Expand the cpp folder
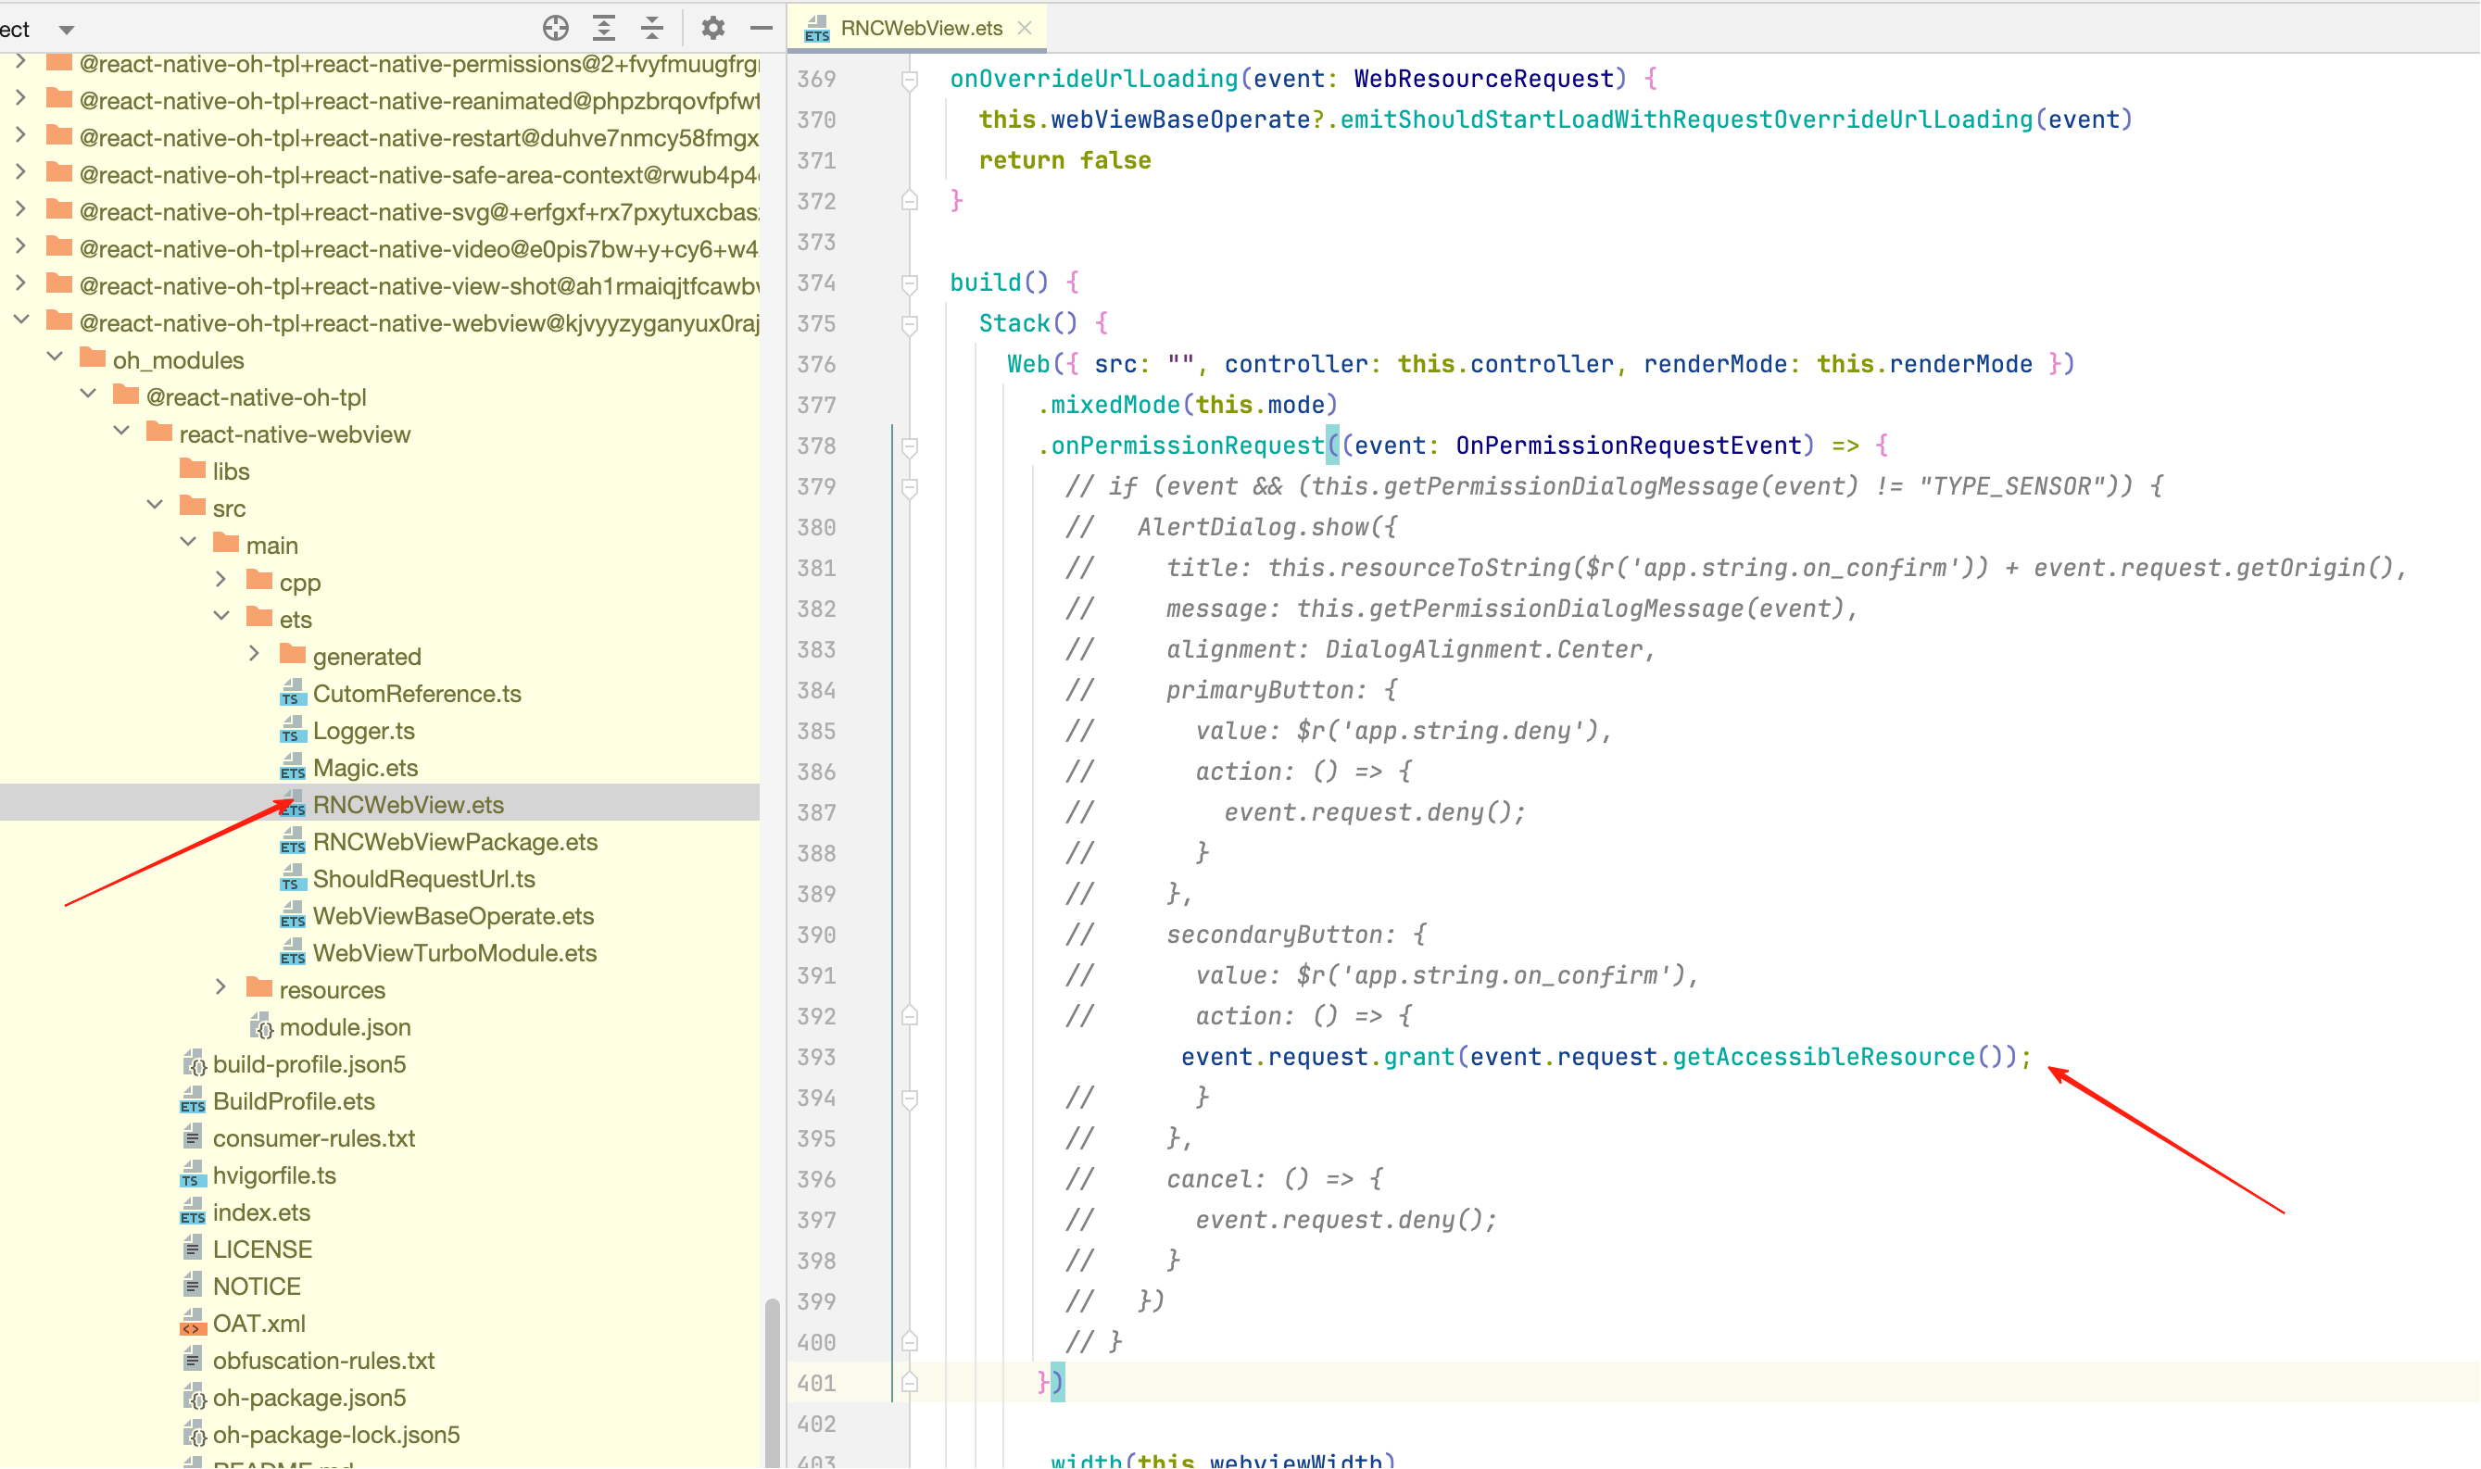Image resolution: width=2481 pixels, height=1469 pixels. 220,580
